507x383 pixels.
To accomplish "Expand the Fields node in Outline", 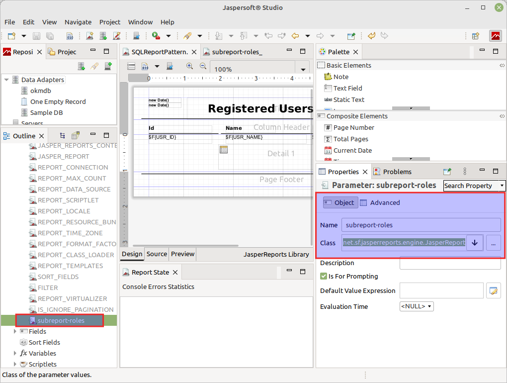I will 15,331.
